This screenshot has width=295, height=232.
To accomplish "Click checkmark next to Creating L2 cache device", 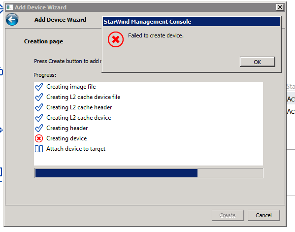I will pyautogui.click(x=39, y=118).
